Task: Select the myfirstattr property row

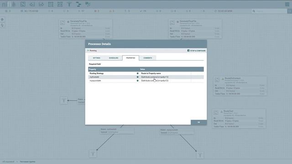Action: [146, 77]
